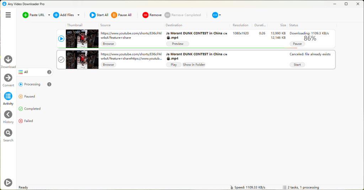Open the blue more options dropdown
364x190 pixels.
(x=216, y=15)
